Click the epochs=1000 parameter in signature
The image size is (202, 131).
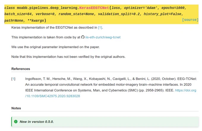[173, 8]
